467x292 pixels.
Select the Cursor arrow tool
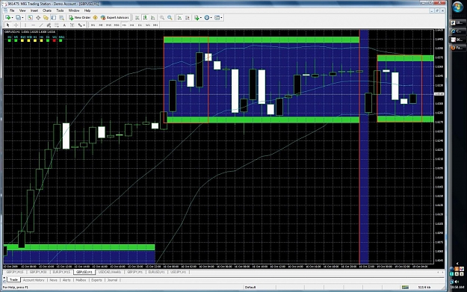pyautogui.click(x=8, y=25)
